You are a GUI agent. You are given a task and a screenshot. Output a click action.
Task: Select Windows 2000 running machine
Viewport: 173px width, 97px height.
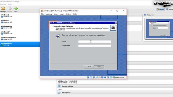pos(20,44)
